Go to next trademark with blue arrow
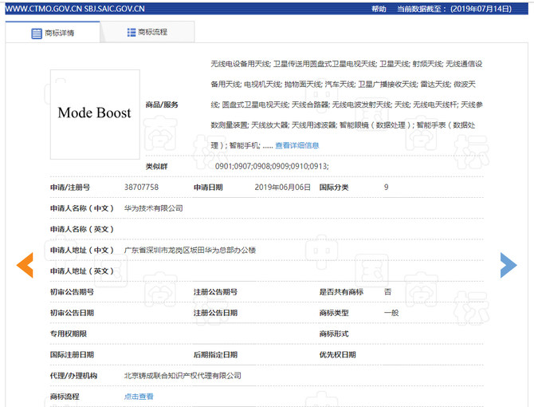Image resolution: width=534 pixels, height=407 pixels. coord(508,265)
